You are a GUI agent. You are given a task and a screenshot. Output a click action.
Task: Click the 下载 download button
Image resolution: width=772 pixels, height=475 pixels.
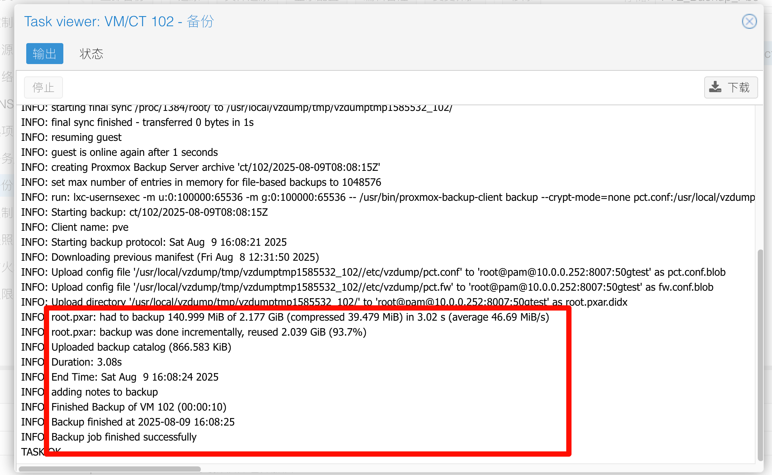click(x=731, y=87)
